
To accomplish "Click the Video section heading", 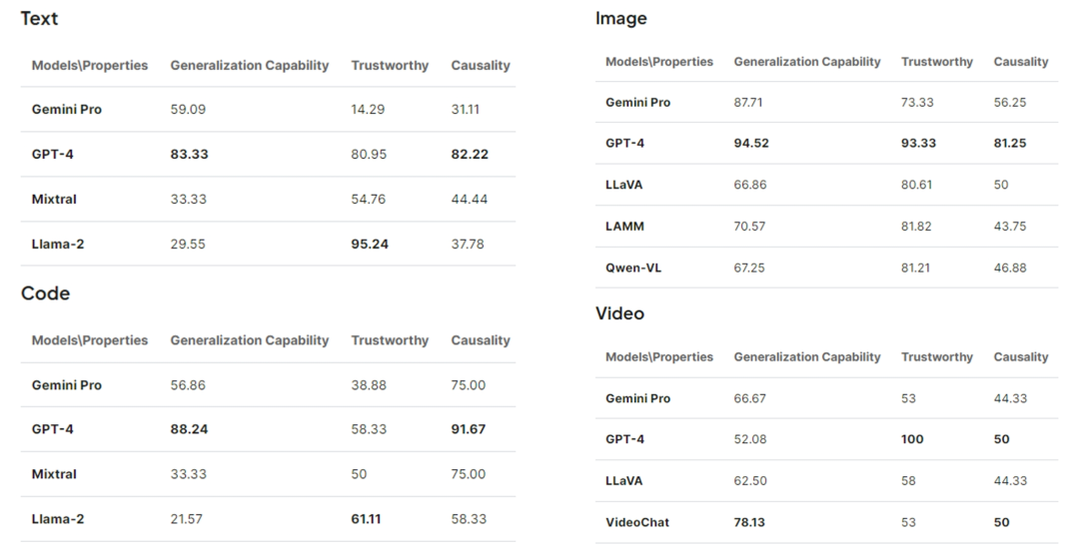I will click(619, 313).
